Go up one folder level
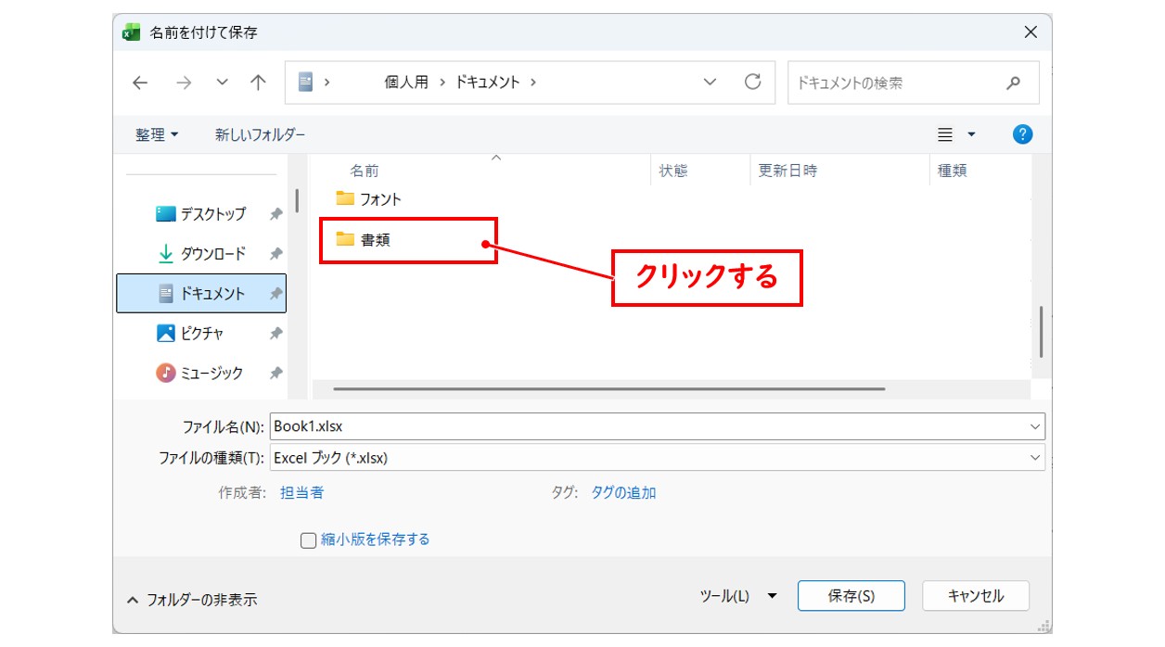Image resolution: width=1165 pixels, height=647 pixels. 257,82
